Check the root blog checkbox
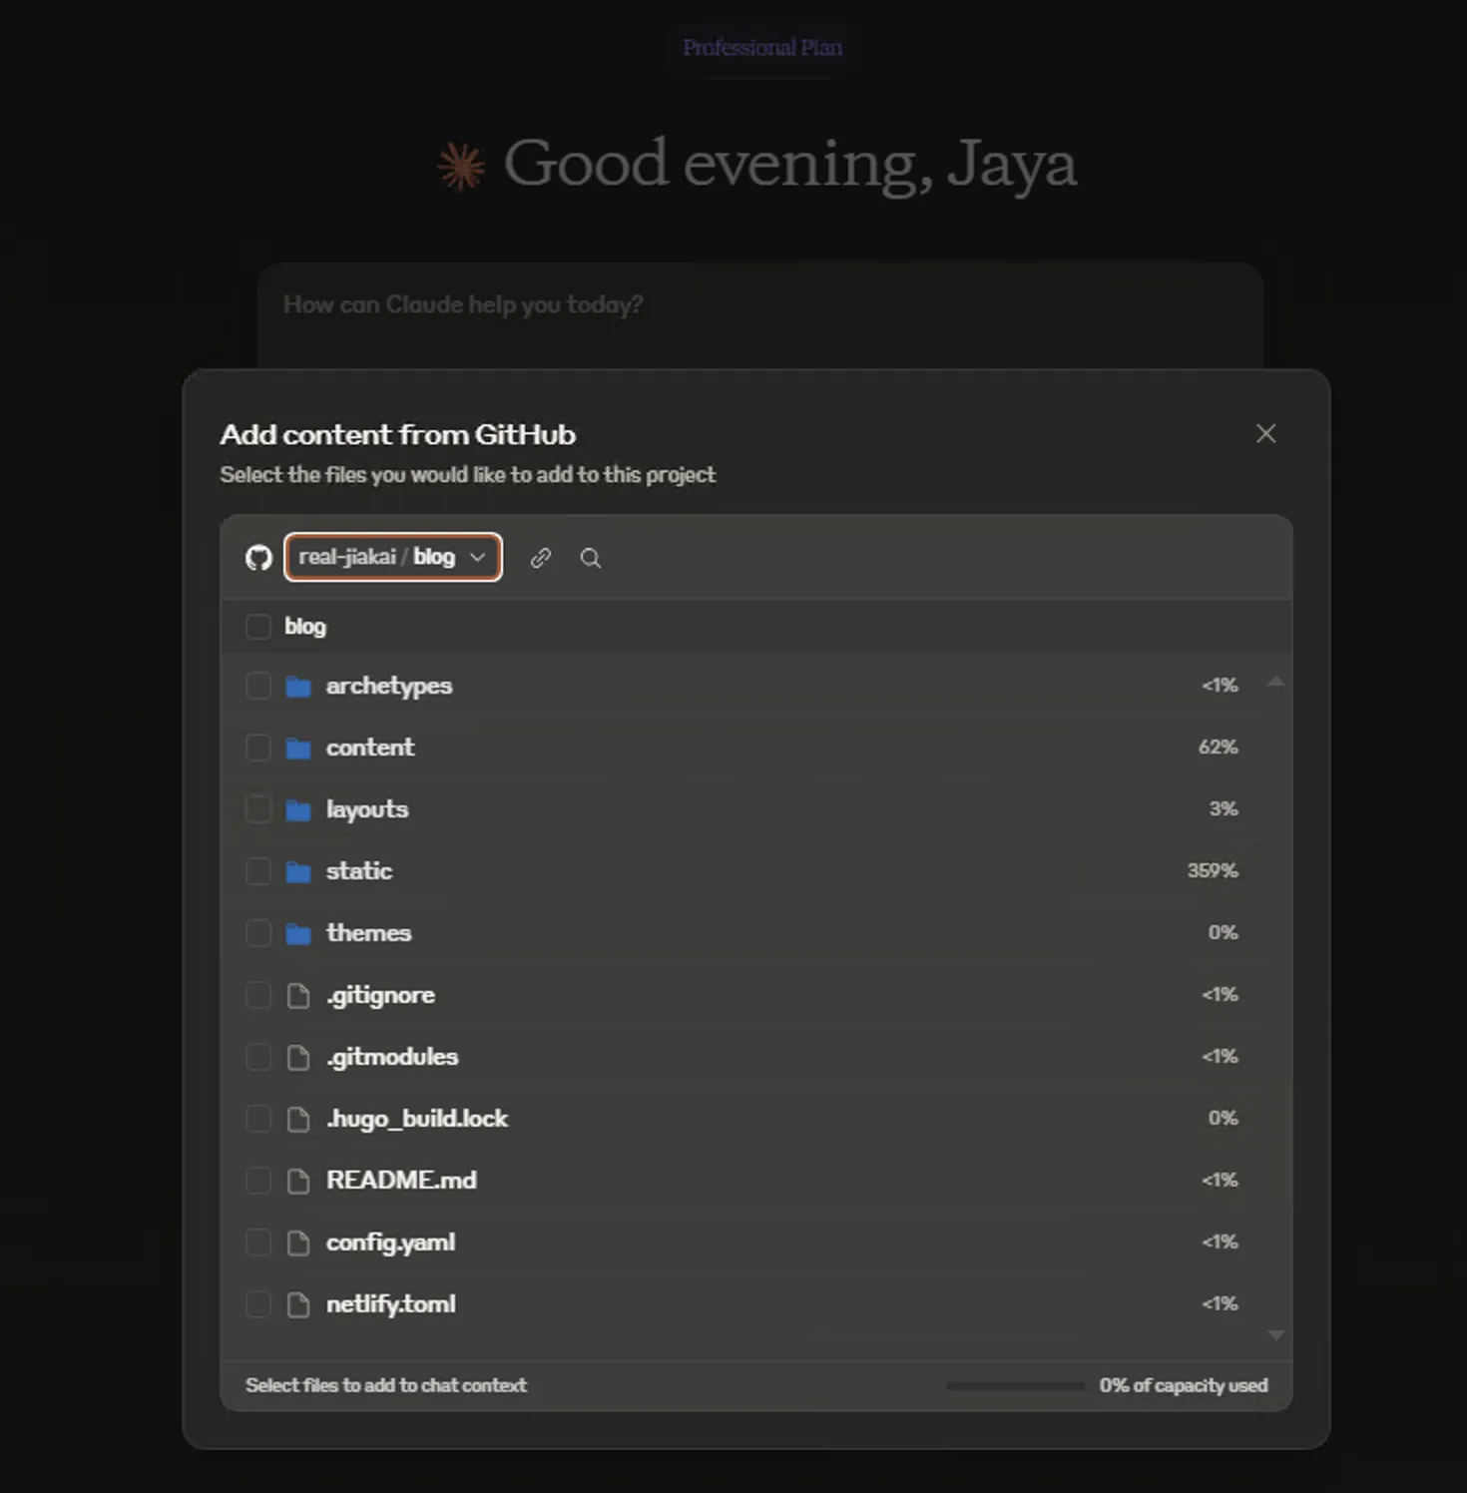Screen dimensions: 1467x1493 tap(258, 626)
